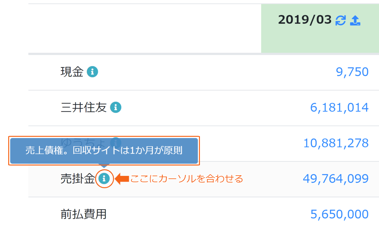Click the orange ここにカーソルを合わせる annotation
Viewport: 379px width, 232px height.
point(187,179)
